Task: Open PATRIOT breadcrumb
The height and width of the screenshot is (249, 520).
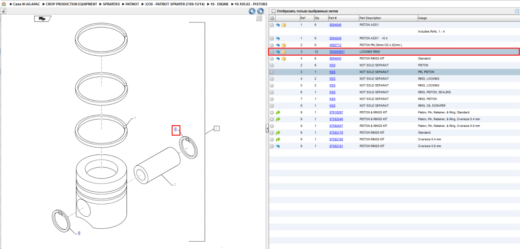Action: [132, 4]
